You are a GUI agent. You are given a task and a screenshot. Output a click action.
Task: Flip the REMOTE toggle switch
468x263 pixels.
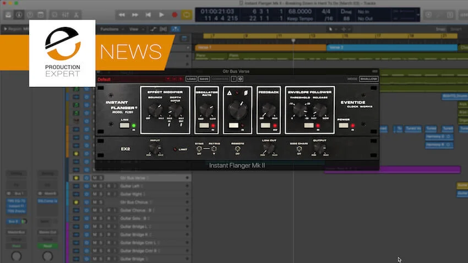click(x=238, y=149)
